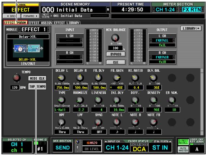
Task: Click the BACK navigation button
Action: (12, 16)
